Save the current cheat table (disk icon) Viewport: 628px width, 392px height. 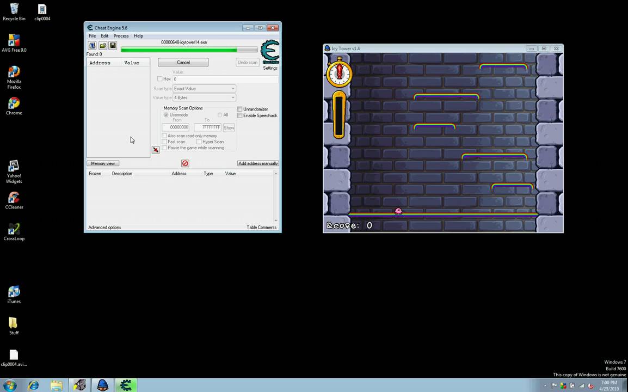pos(112,45)
